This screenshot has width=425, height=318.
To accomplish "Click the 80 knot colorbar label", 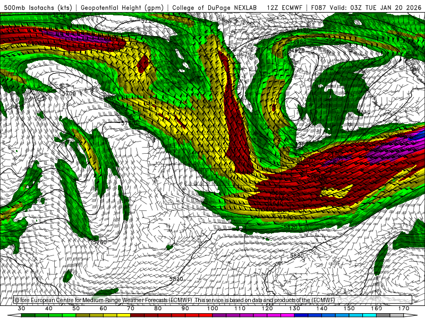I will [158, 308].
